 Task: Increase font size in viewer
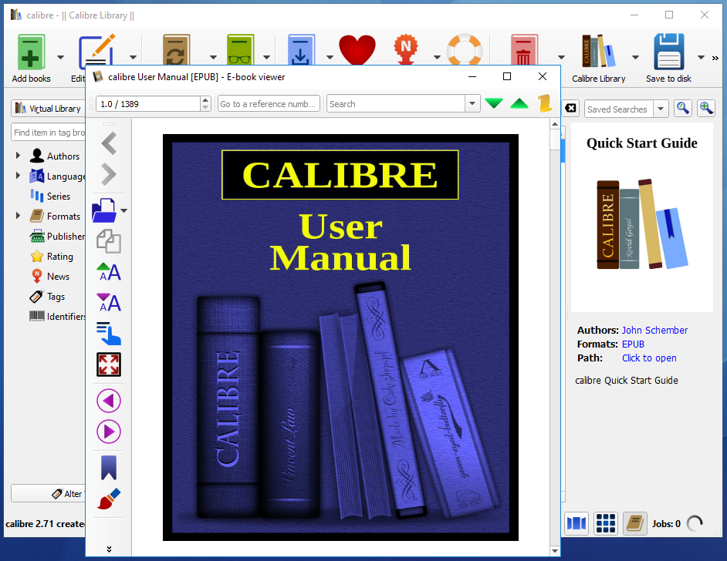pos(109,272)
